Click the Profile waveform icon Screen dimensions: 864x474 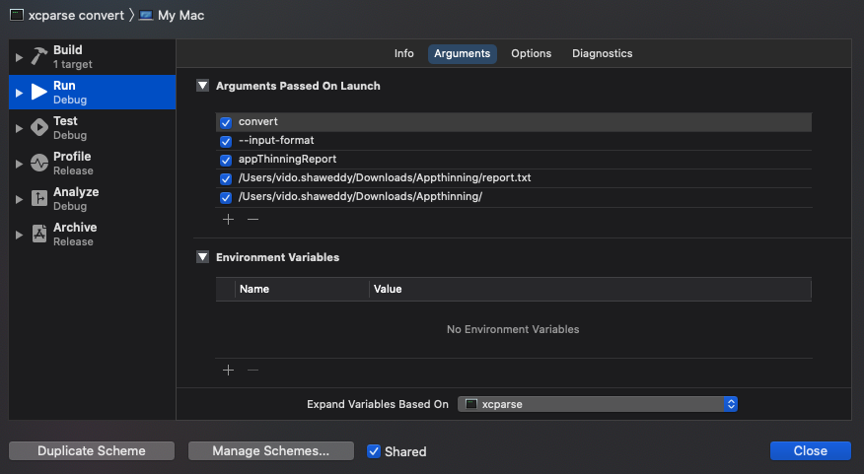[39, 163]
